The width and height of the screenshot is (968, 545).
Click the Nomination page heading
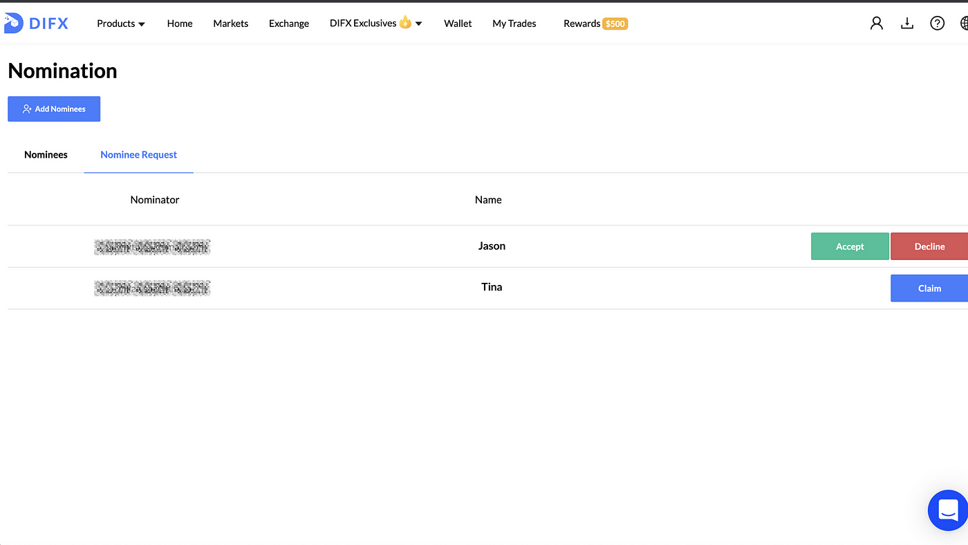(62, 71)
